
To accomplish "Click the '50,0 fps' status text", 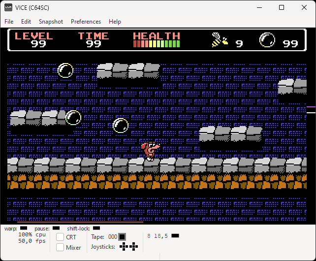I will point(32,241).
